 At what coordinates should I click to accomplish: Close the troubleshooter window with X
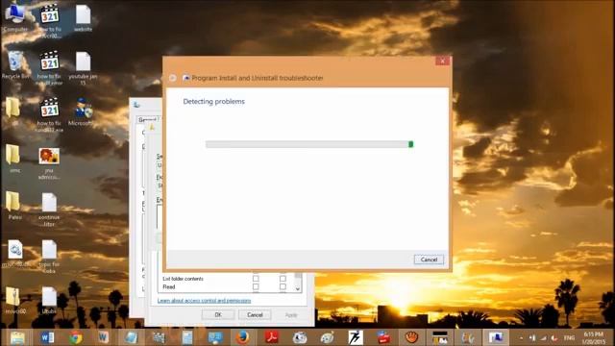point(442,61)
